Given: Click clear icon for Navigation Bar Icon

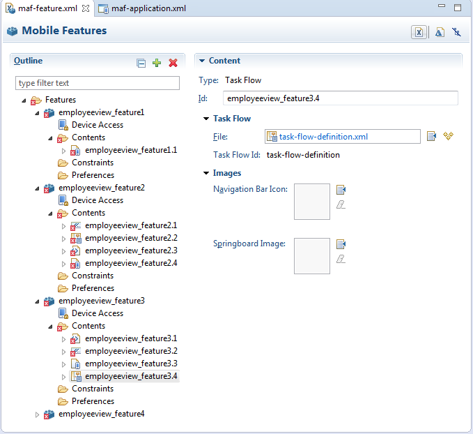Looking at the screenshot, I should point(341,204).
